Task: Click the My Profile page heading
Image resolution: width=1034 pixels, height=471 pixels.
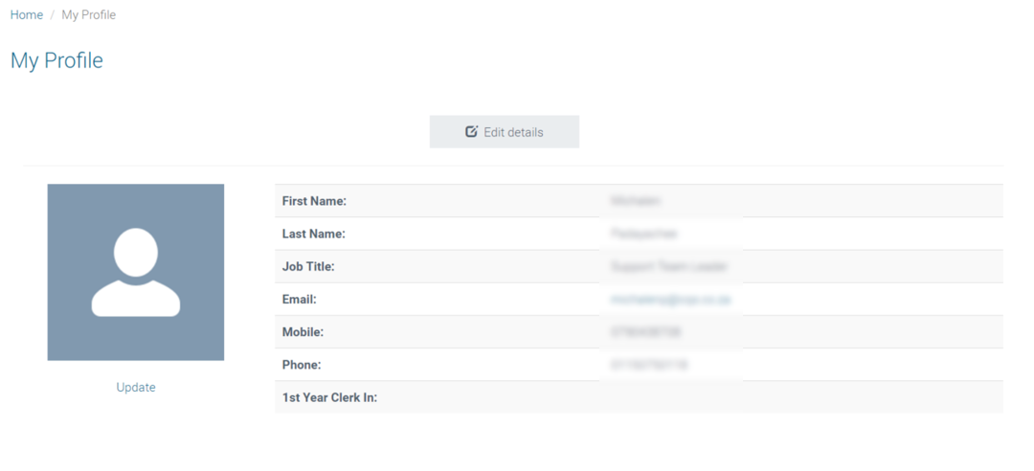Action: (56, 60)
